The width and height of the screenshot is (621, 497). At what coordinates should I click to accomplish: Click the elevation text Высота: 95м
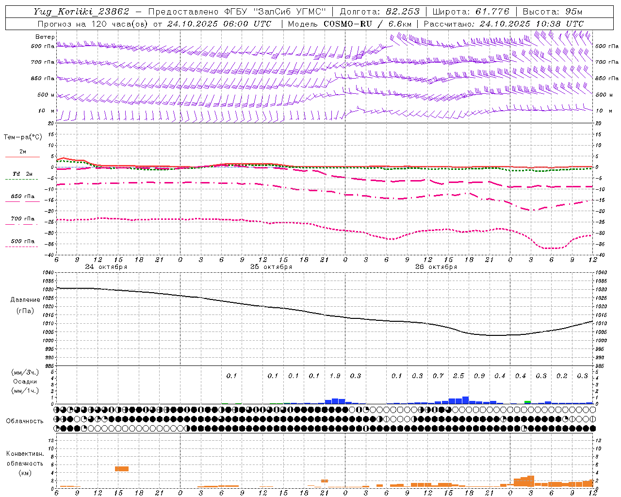[552, 12]
